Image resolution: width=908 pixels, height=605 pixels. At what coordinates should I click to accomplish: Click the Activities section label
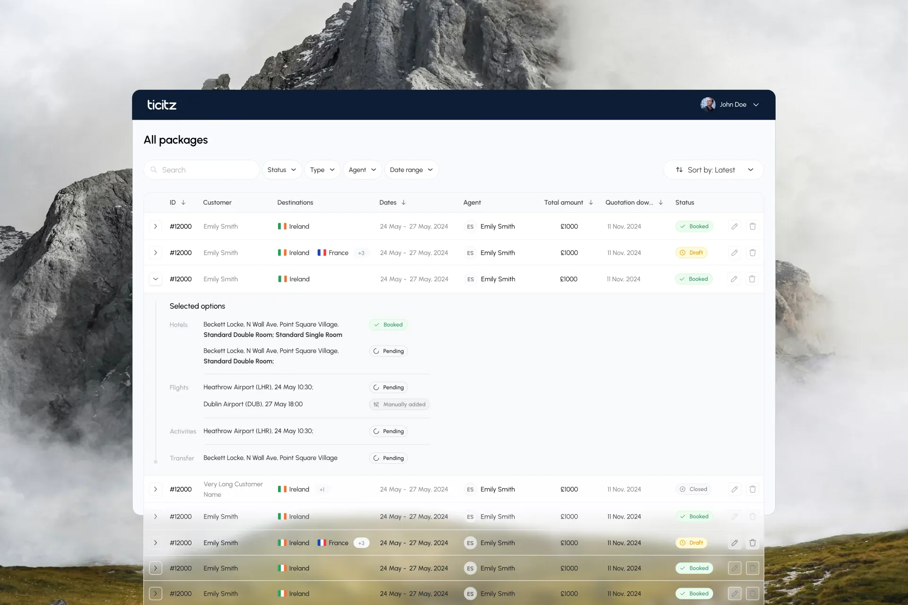pos(183,432)
